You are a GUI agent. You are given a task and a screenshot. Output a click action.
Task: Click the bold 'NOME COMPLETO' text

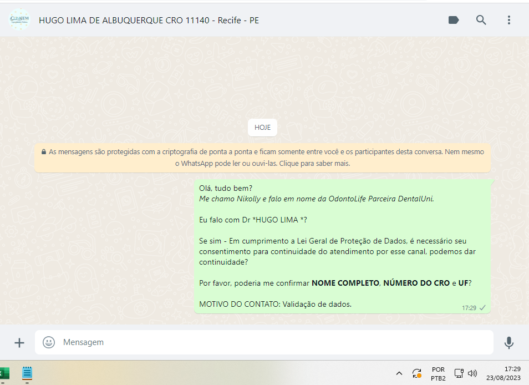[345, 283]
